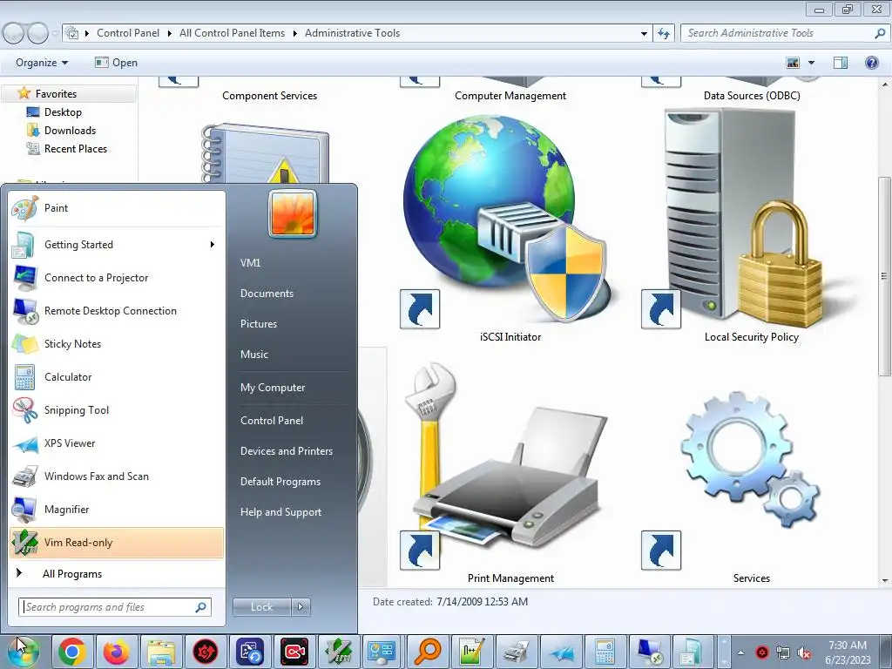The width and height of the screenshot is (892, 669).
Task: Open Windows Explorer taskbar icon
Action: (161, 652)
